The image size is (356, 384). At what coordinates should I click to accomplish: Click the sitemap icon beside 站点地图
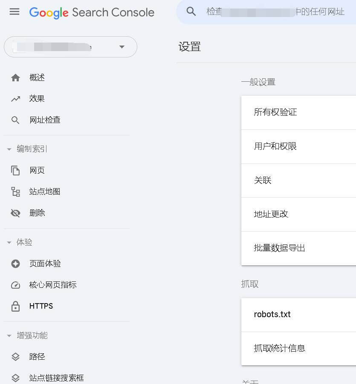[15, 192]
